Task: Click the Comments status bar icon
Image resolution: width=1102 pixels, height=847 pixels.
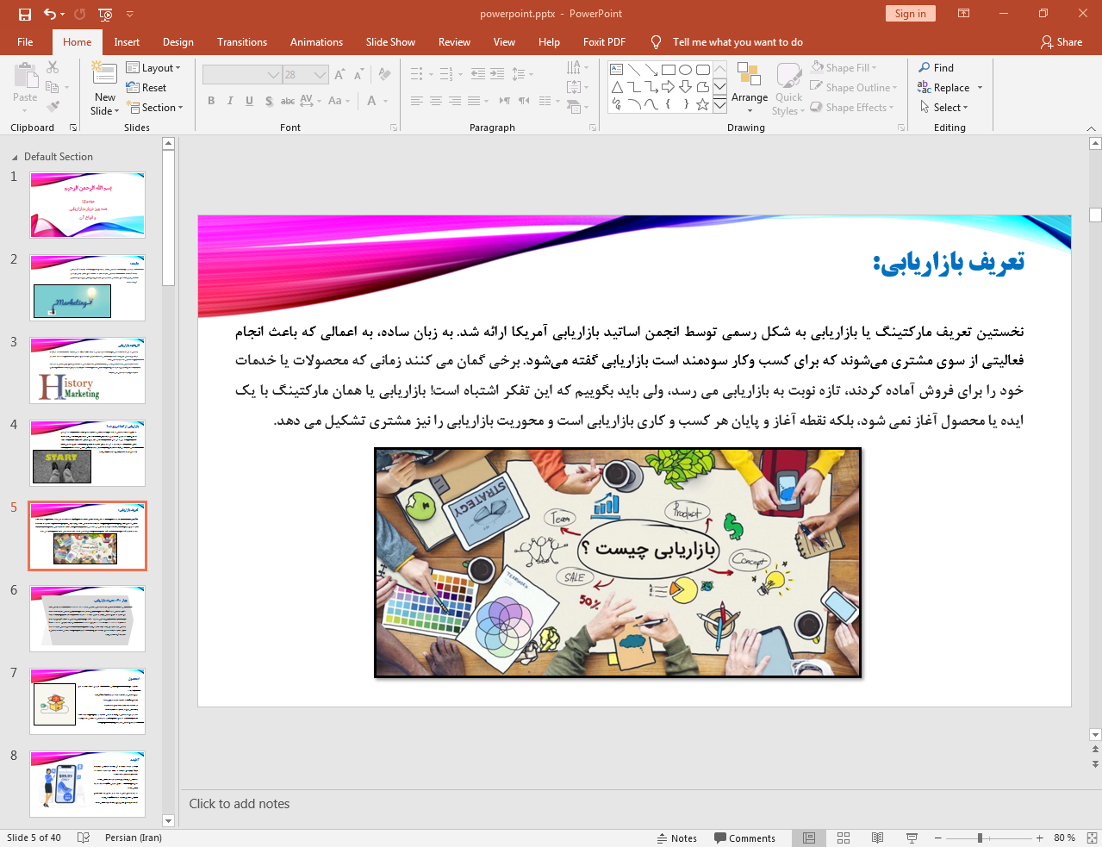Action: coord(744,838)
